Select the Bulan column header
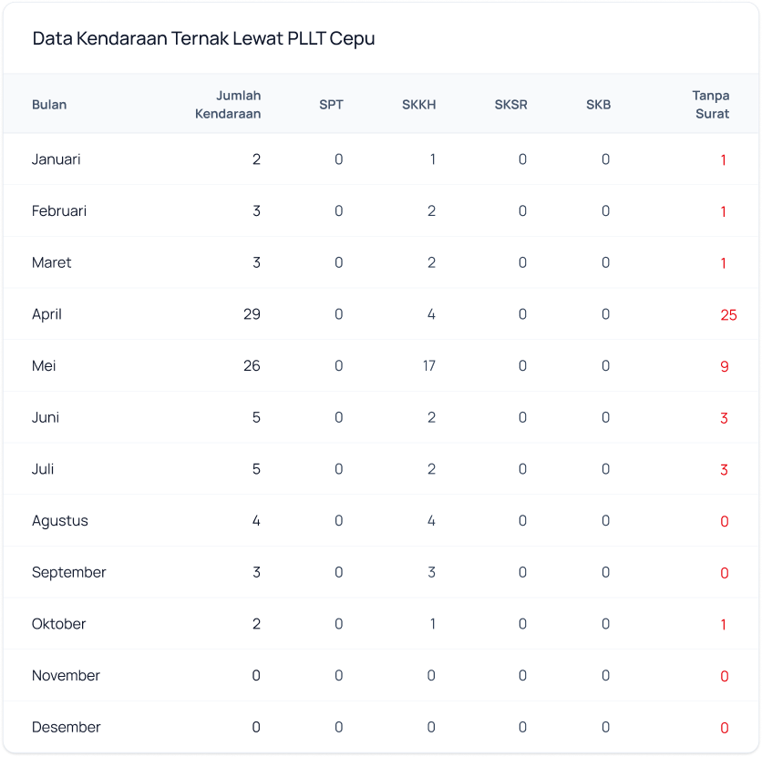Image resolution: width=762 pixels, height=757 pixels. coord(49,104)
